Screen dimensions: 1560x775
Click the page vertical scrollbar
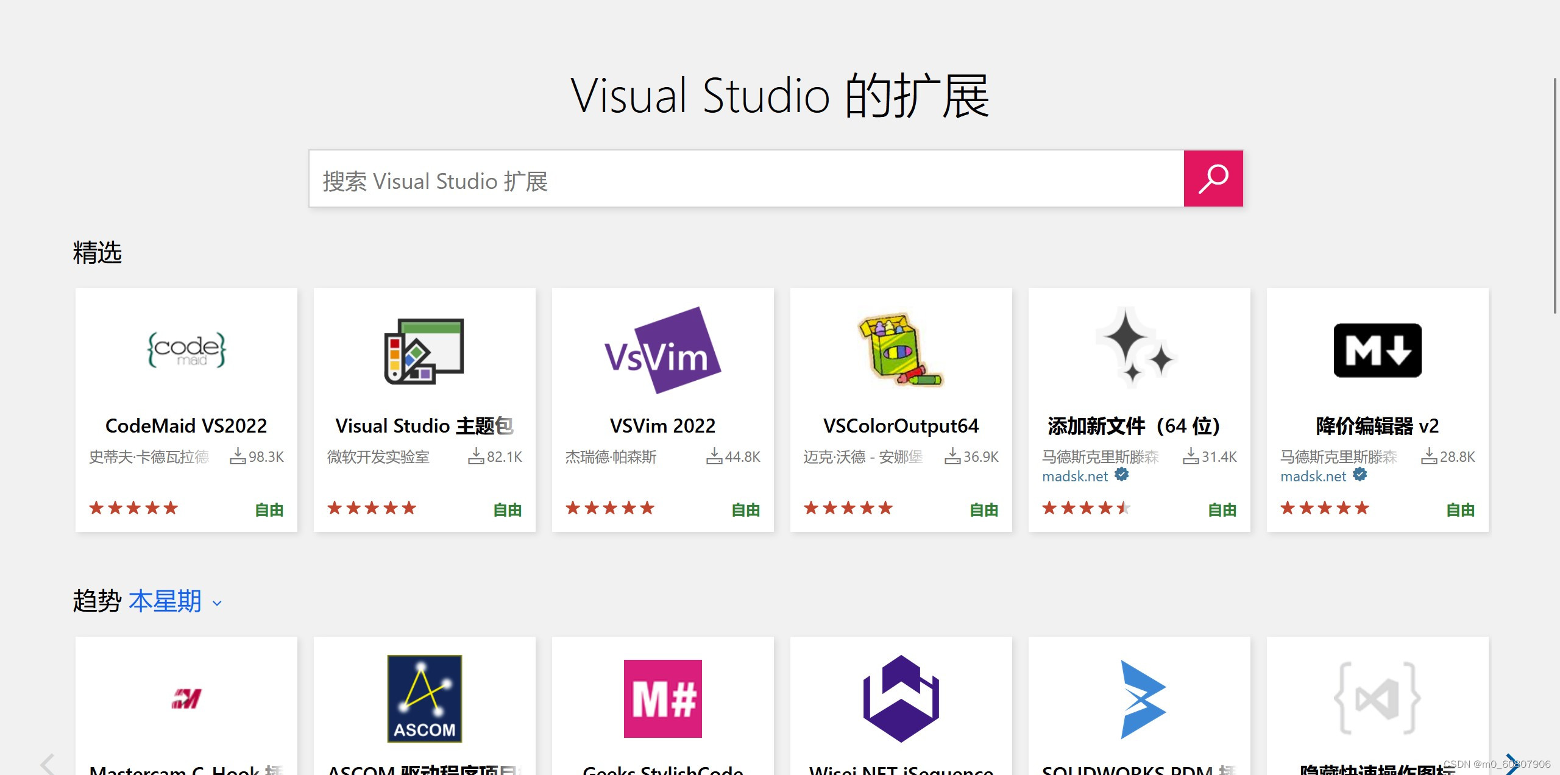coord(1555,195)
